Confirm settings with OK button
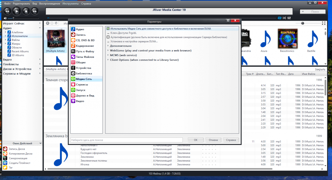This screenshot has width=332, height=180. (x=196, y=140)
